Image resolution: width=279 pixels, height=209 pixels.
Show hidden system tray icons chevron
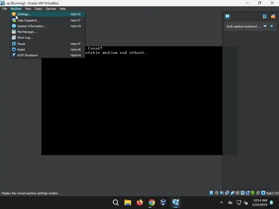222,202
